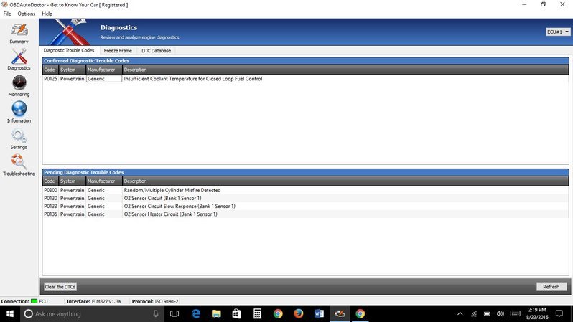The width and height of the screenshot is (573, 322).
Task: Select the Generic cell in the P0125 row
Action: pyautogui.click(x=104, y=78)
